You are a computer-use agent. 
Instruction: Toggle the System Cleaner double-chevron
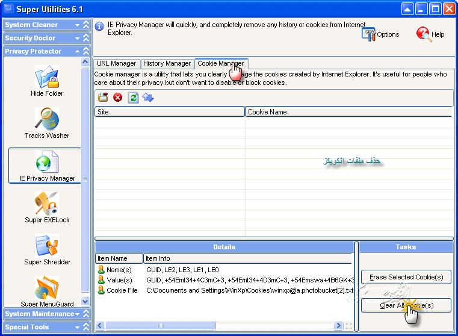point(86,25)
